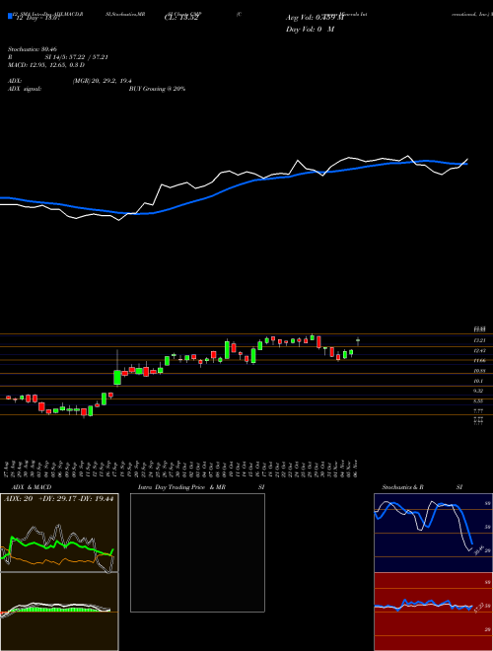Click the 10.1 price axis label
The width and height of the screenshot is (493, 651).
click(480, 381)
